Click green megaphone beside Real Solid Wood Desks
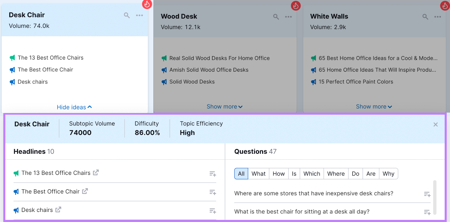This screenshot has height=222, width=450. (x=164, y=58)
